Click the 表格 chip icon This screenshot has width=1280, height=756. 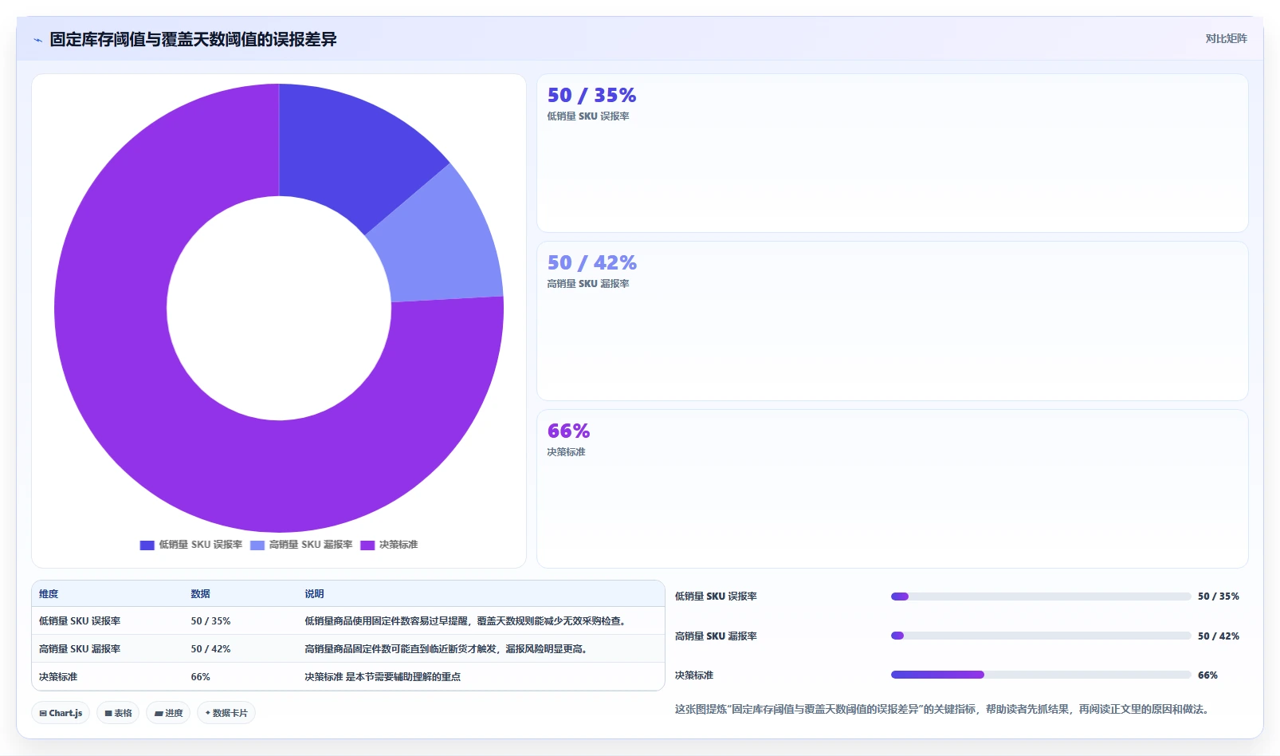[x=108, y=714]
